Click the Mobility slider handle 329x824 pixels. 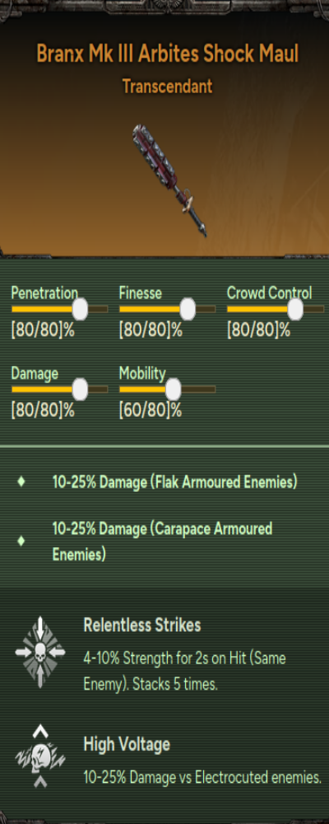tap(173, 390)
